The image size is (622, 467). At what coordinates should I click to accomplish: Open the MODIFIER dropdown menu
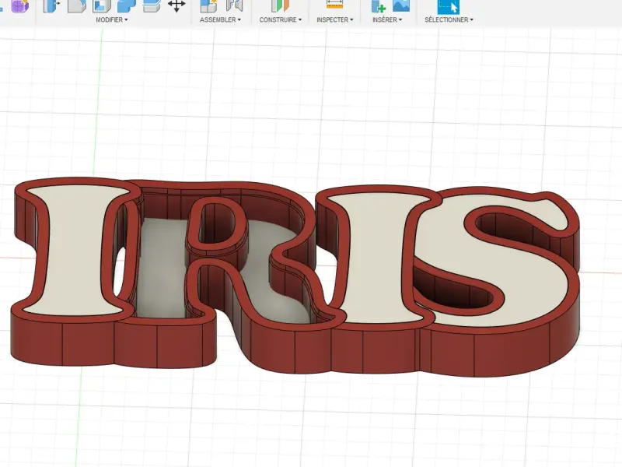[111, 19]
